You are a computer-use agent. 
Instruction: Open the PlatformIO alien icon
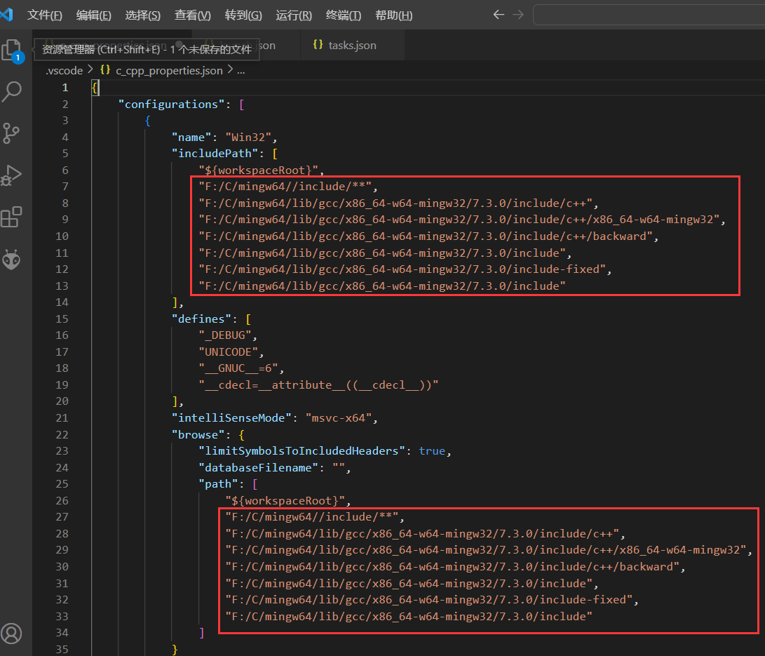pos(12,260)
